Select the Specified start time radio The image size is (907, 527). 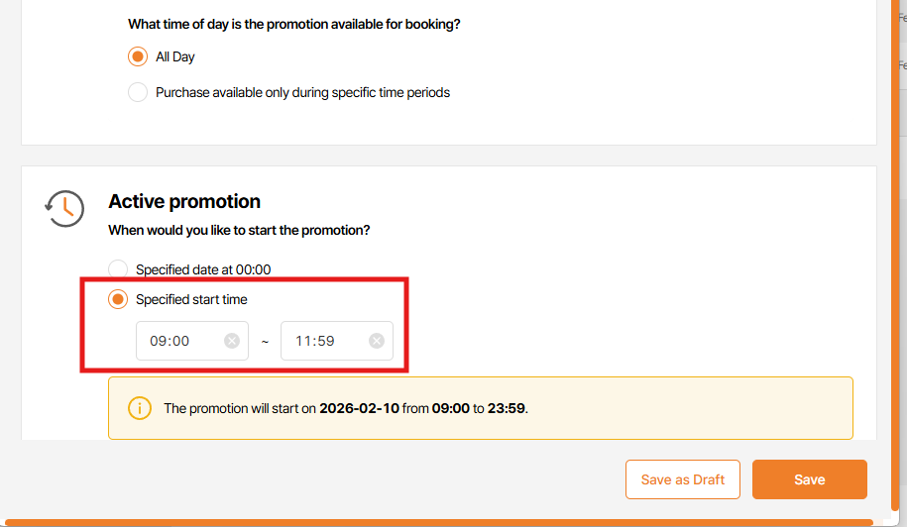pyautogui.click(x=118, y=299)
